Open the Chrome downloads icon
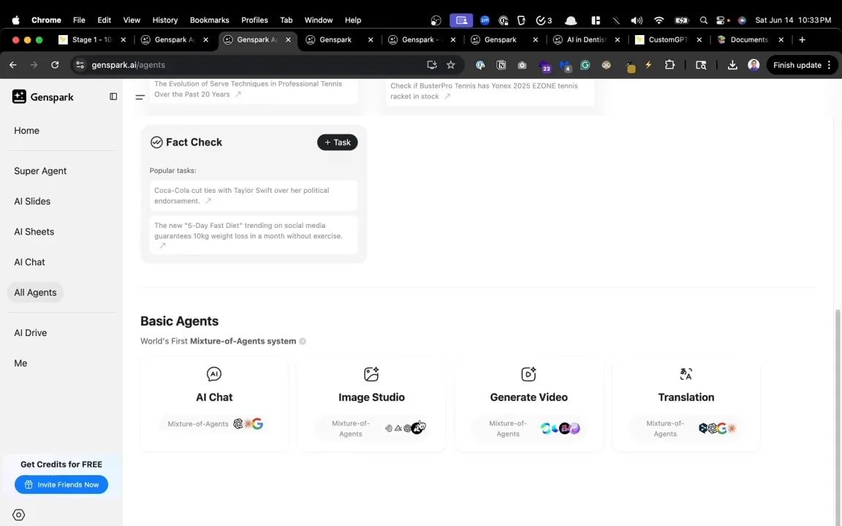Image resolution: width=842 pixels, height=526 pixels. pyautogui.click(x=732, y=65)
